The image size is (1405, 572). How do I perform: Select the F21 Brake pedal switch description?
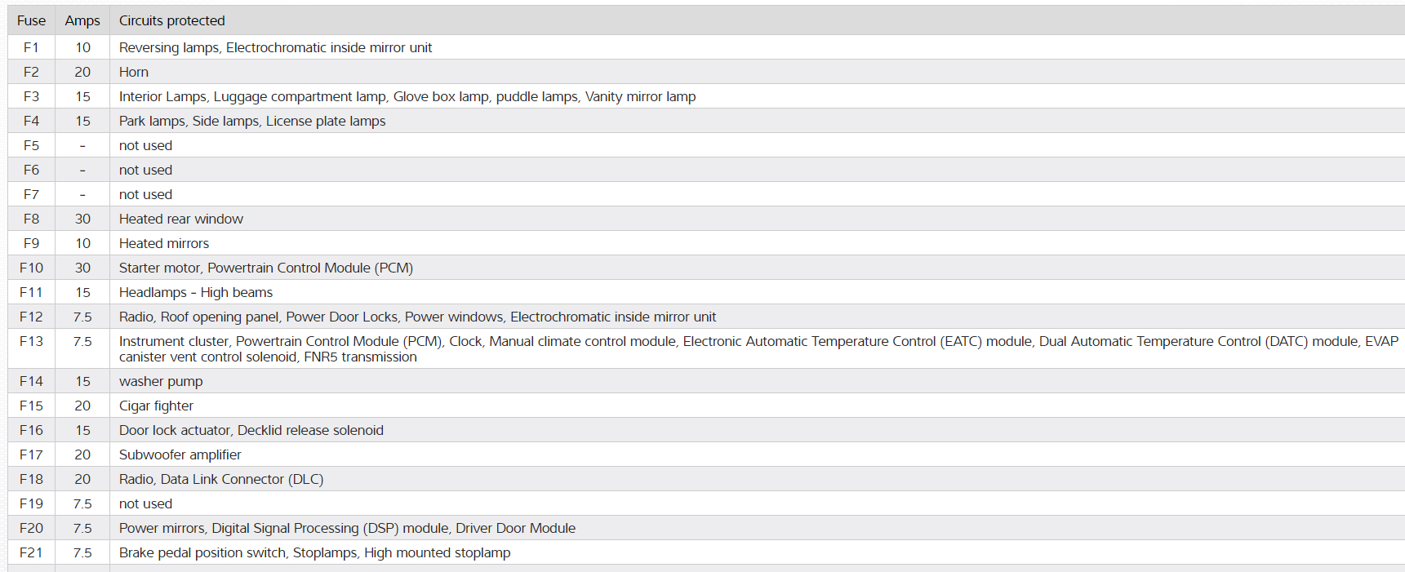click(314, 552)
